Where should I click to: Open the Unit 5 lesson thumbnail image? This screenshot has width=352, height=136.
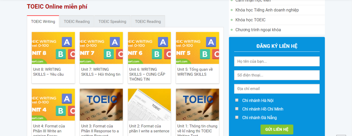[x=197, y=48]
